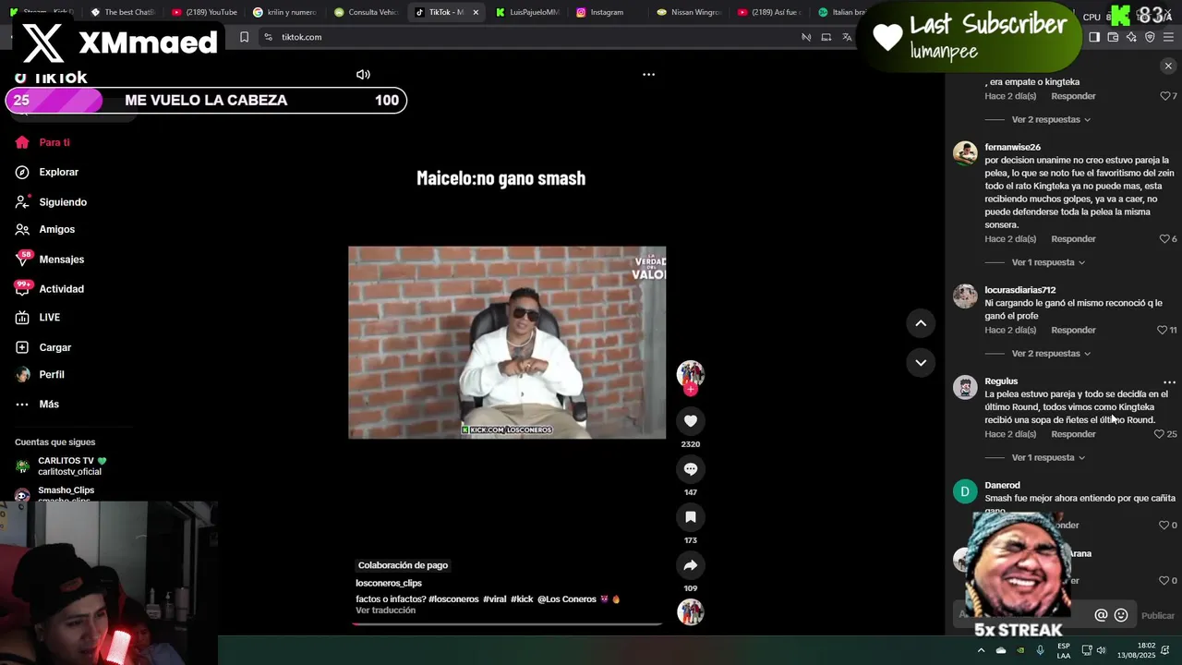The height and width of the screenshot is (665, 1182).
Task: Click 'Ver traducción' under the caption
Action: coord(385,611)
